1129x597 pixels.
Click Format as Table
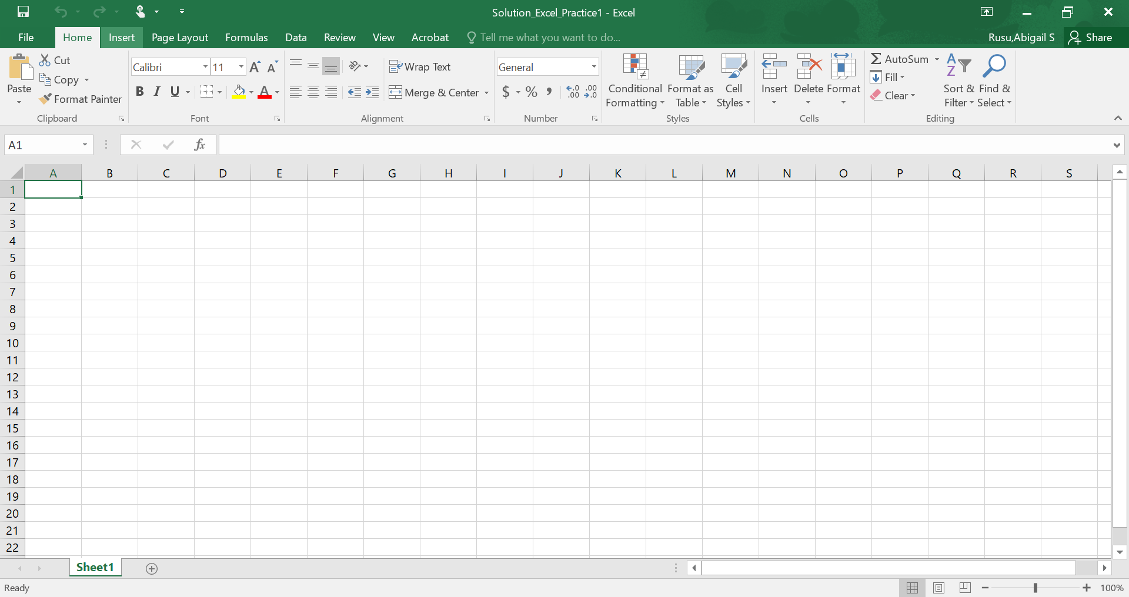[691, 81]
